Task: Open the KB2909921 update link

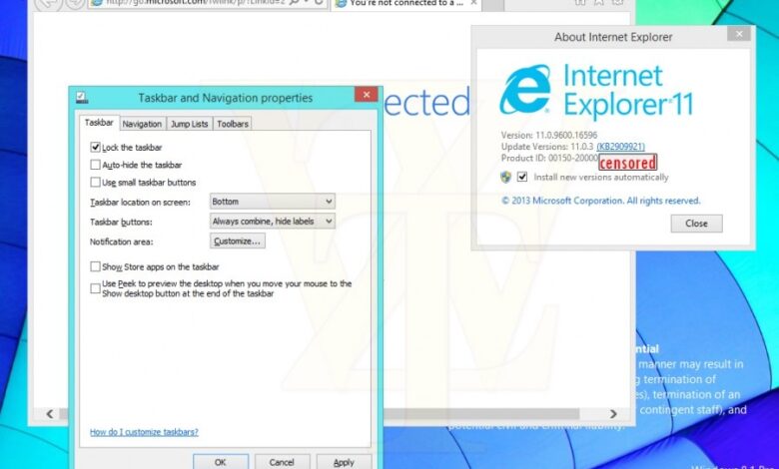Action: point(620,147)
